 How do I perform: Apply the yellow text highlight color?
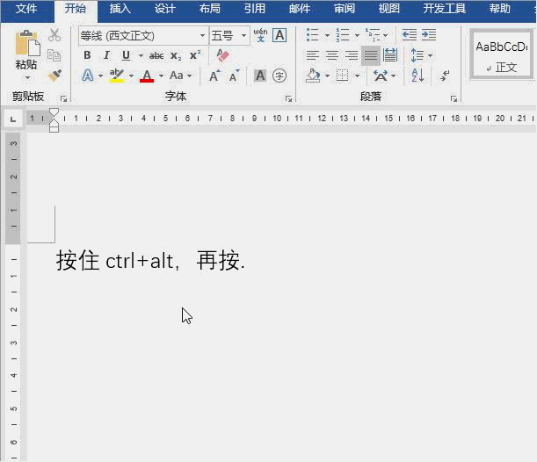pyautogui.click(x=116, y=76)
